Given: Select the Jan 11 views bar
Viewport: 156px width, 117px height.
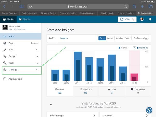Looking at the screenshot, I should tap(78, 66).
